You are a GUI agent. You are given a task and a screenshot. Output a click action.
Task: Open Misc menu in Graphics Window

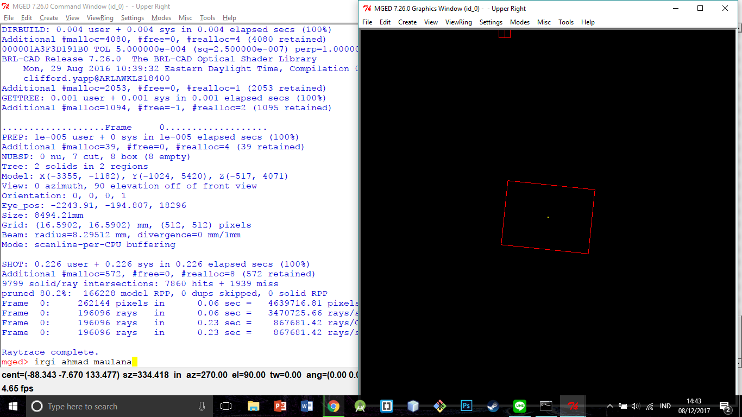click(x=544, y=22)
